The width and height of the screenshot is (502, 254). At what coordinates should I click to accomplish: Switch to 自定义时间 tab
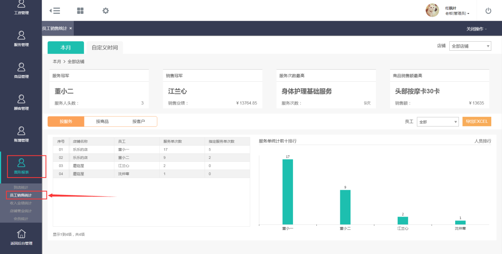point(105,48)
